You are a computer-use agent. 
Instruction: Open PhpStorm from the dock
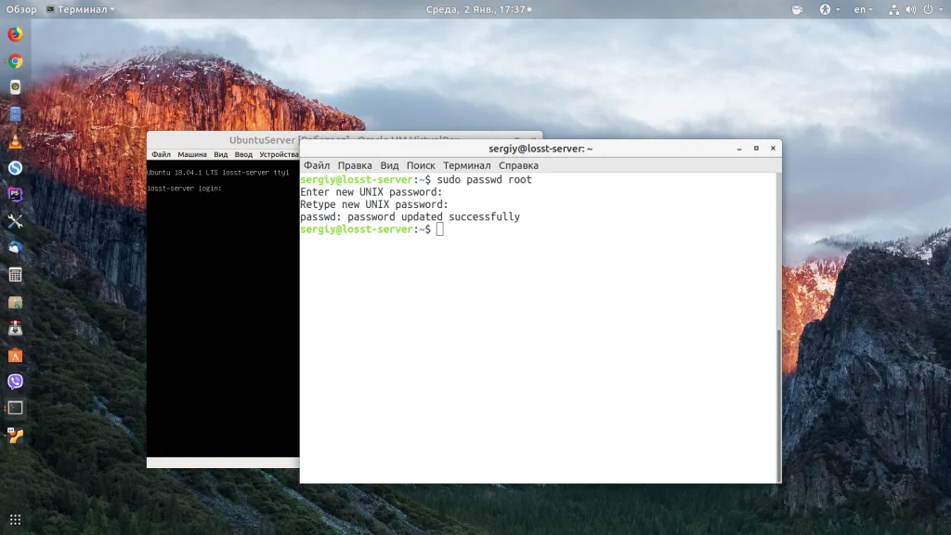coord(15,194)
